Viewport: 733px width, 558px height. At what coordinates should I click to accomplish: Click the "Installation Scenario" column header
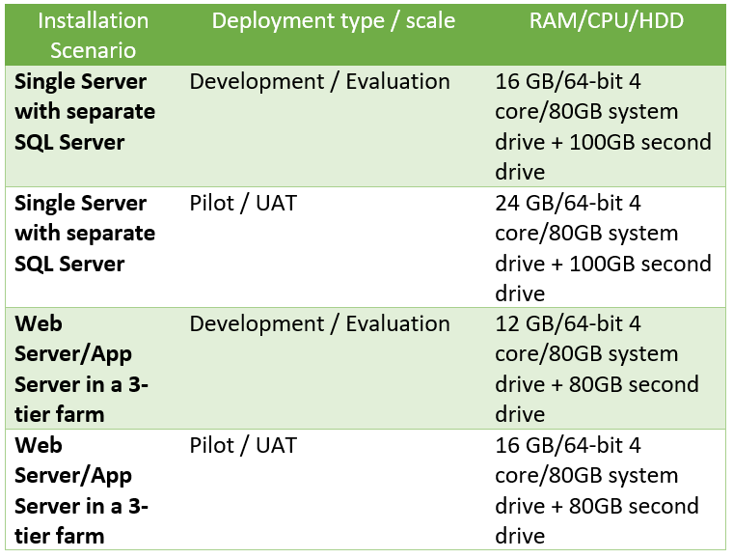tap(81, 35)
